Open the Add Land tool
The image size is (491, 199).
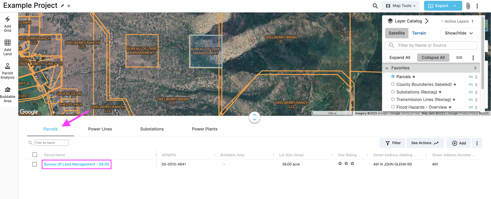7,47
